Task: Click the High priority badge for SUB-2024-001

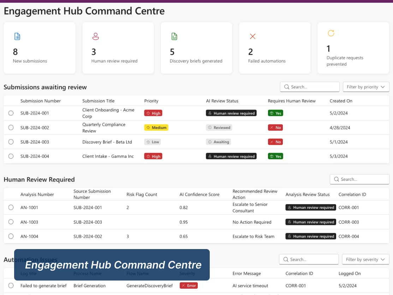Action: click(x=153, y=113)
